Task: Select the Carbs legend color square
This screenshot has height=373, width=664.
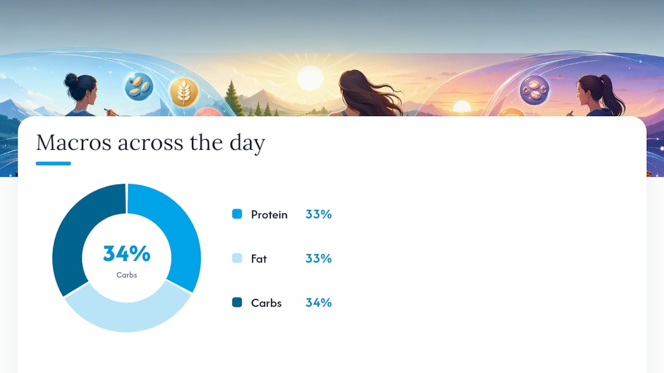Action: [x=237, y=303]
